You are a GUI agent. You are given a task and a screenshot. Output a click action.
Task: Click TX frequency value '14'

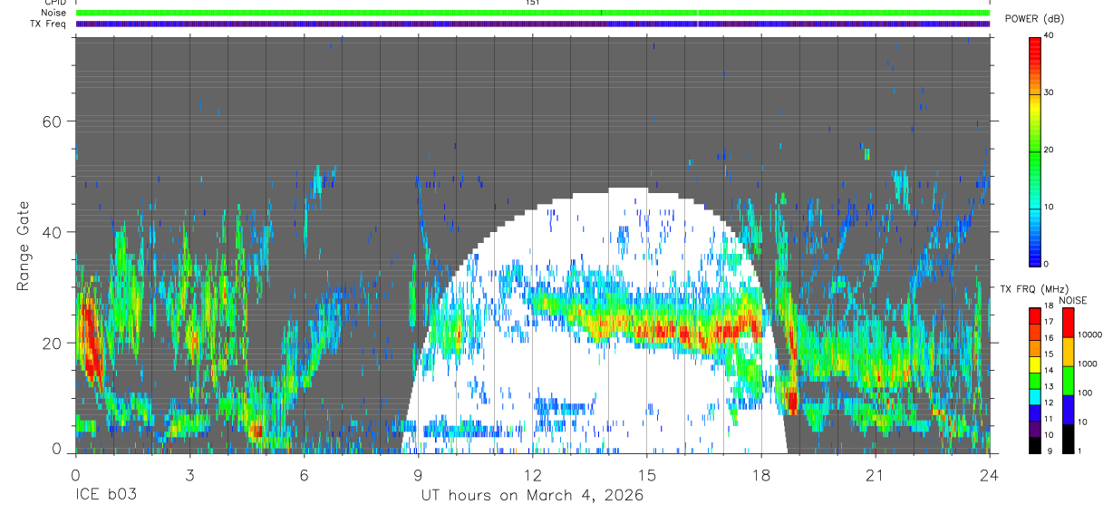[1049, 371]
